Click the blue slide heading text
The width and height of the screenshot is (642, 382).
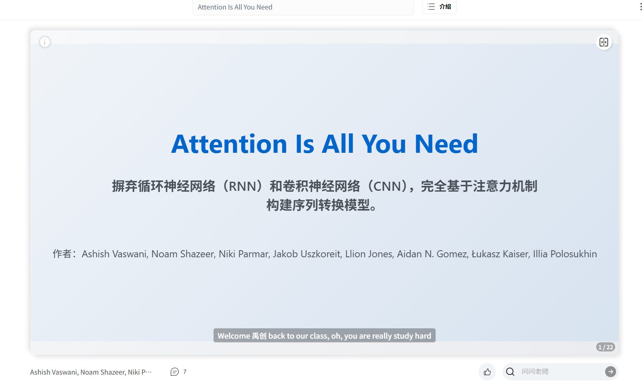[x=325, y=144]
